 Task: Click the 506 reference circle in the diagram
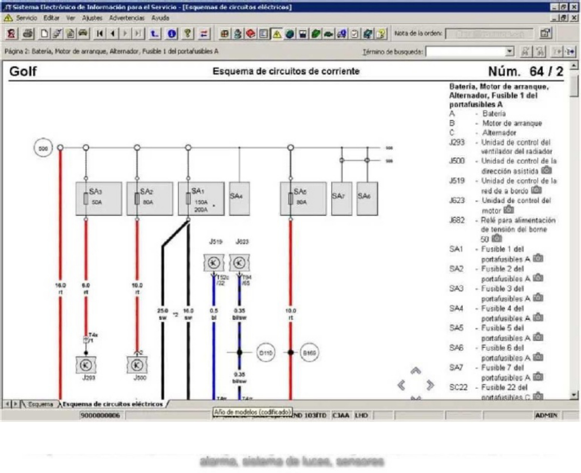43,149
